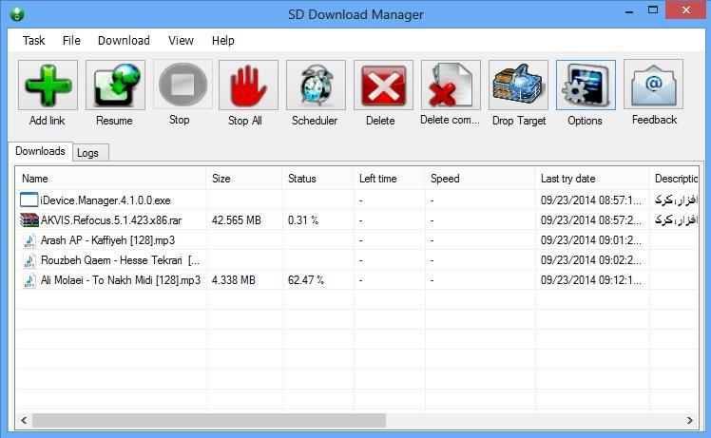Screen dimensions: 711x438
Task: Click the 62.47 % status cell
Action: [x=306, y=280]
